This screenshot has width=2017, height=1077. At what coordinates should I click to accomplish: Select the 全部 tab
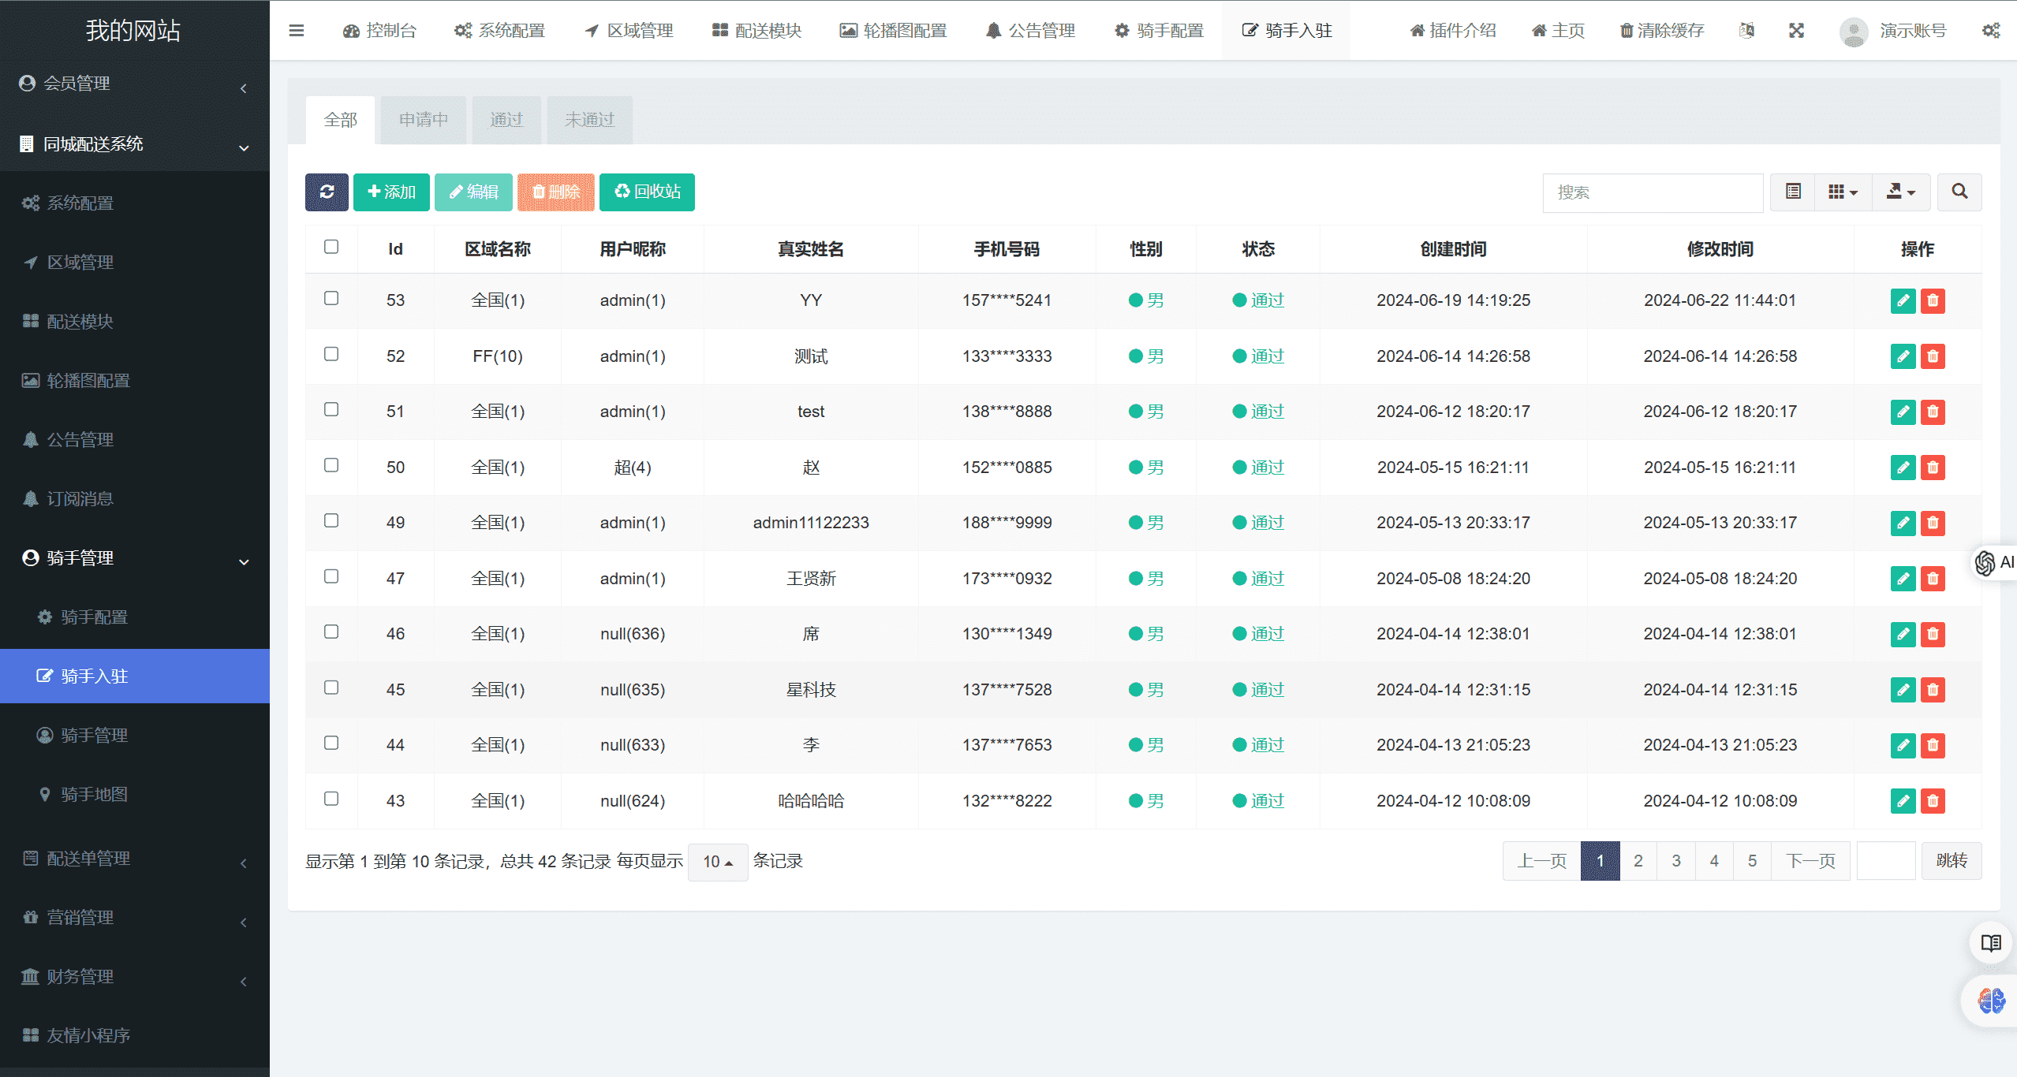(x=341, y=120)
